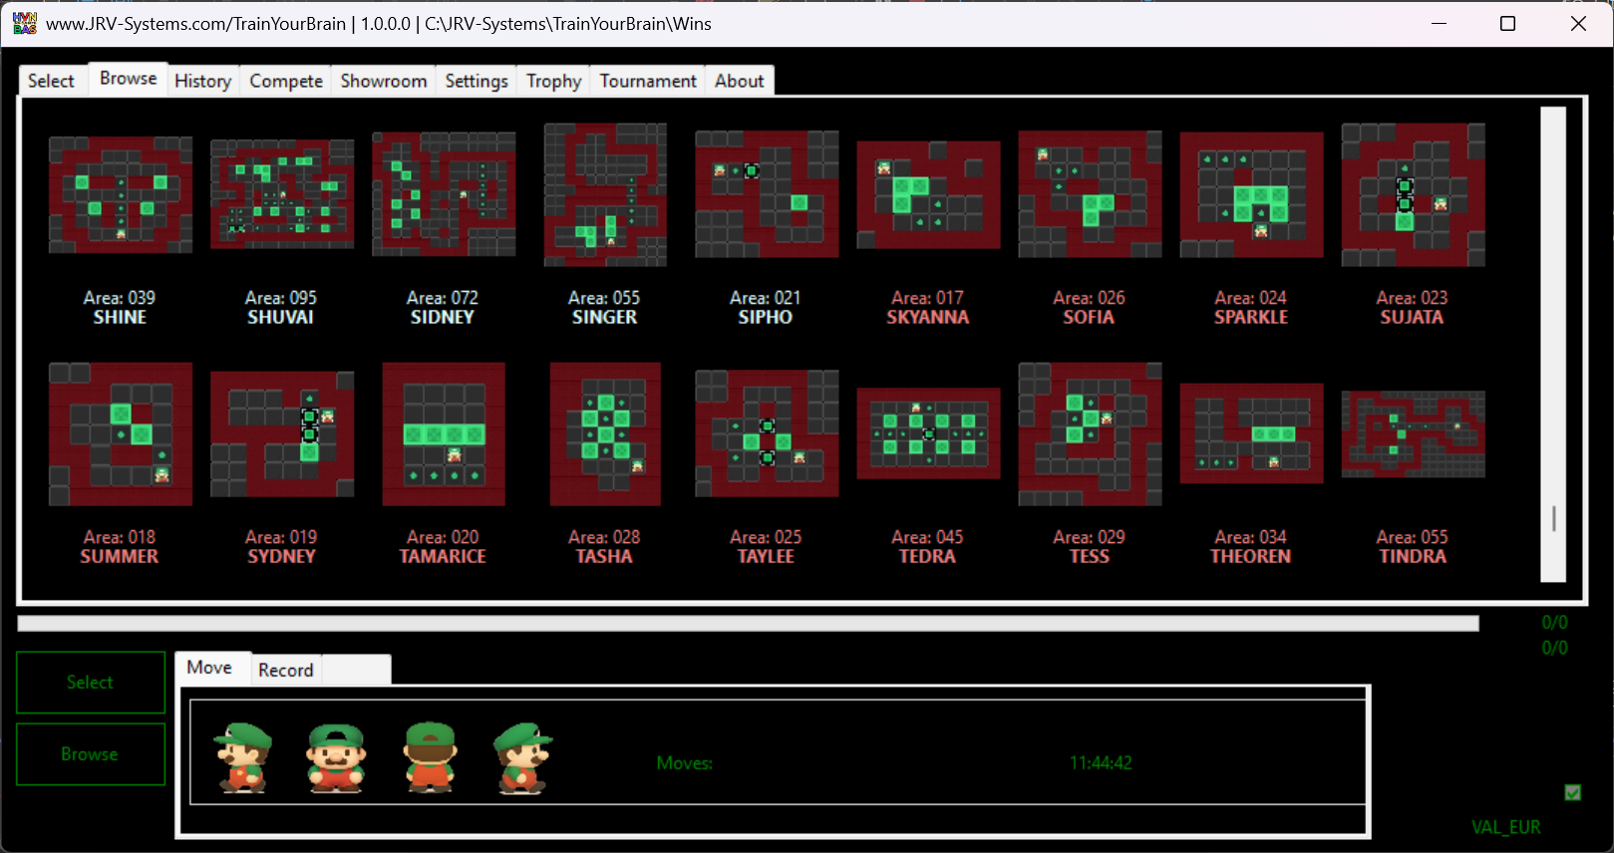The image size is (1614, 853).
Task: Choose the THEOREN Area 034 level thumbnail
Action: pyautogui.click(x=1251, y=433)
